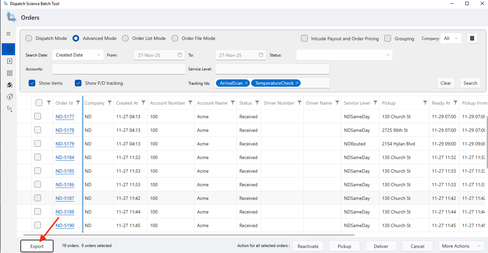Toggle the select-all orders header checkbox

pos(39,103)
